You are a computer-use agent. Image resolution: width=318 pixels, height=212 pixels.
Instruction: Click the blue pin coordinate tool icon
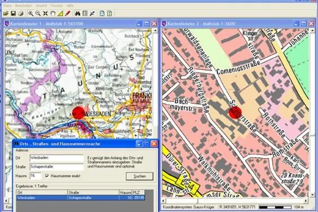point(92,14)
